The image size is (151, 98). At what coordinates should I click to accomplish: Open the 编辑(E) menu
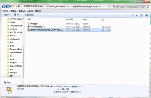14,11
